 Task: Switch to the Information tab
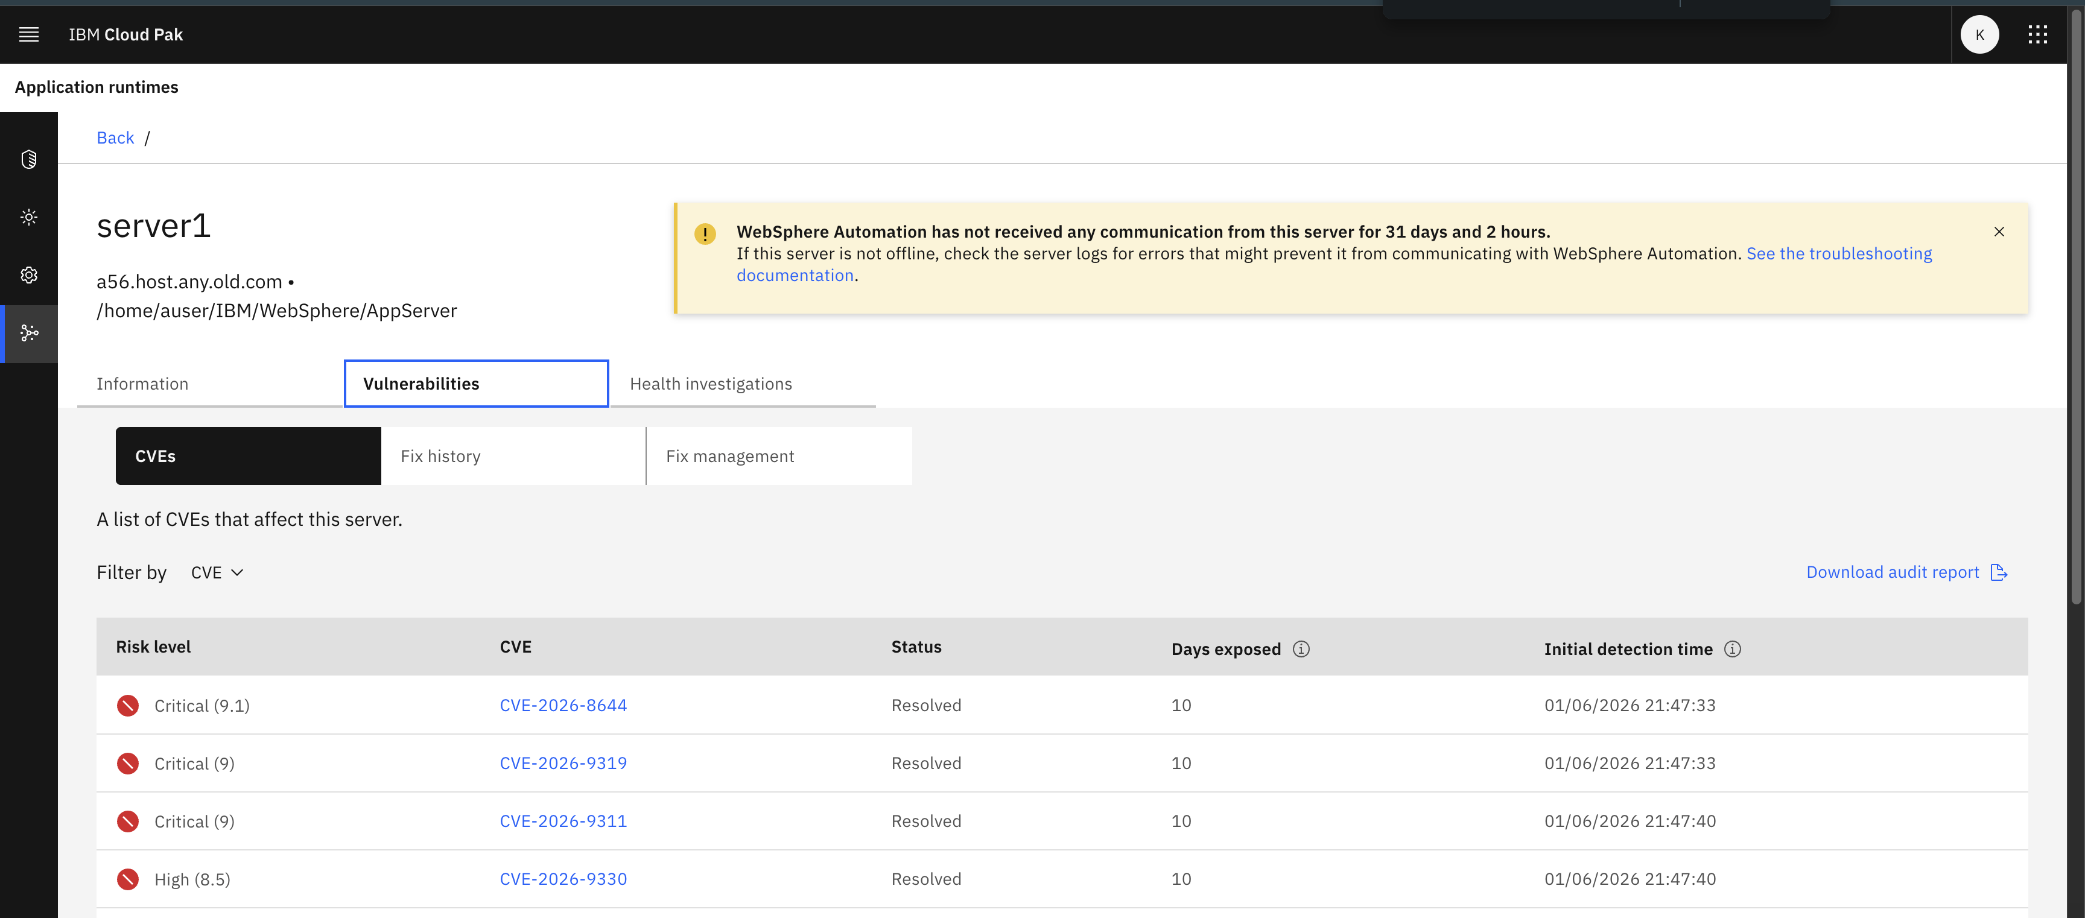(211, 384)
